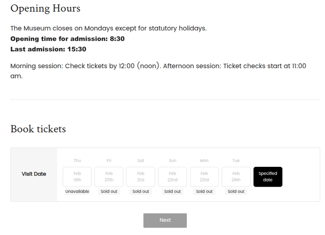Click the Unavailable label under Feb 19th
The height and width of the screenshot is (235, 325).
click(x=77, y=191)
